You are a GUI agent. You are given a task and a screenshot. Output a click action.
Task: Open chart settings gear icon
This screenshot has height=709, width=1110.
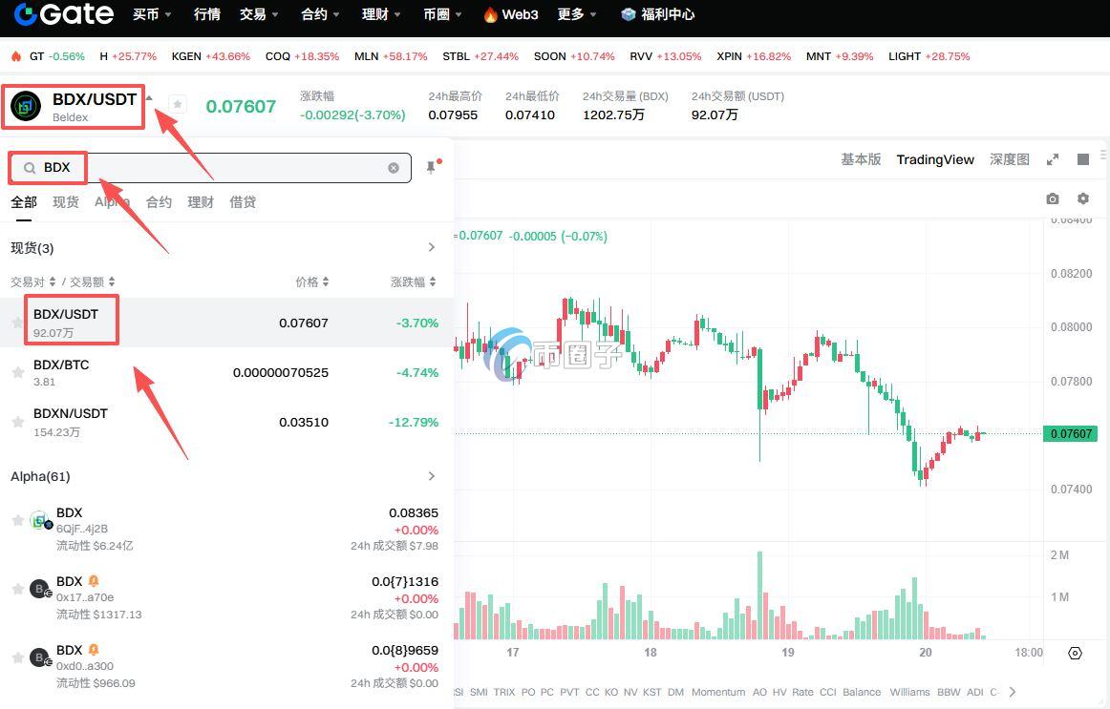point(1082,198)
